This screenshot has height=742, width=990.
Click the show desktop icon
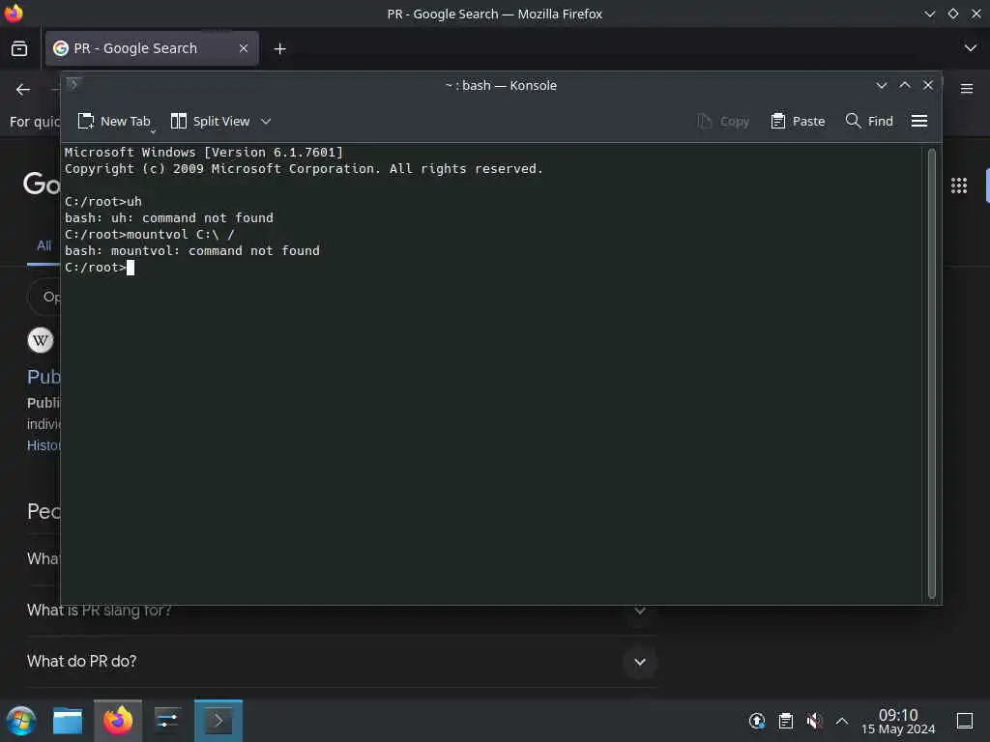click(x=965, y=721)
